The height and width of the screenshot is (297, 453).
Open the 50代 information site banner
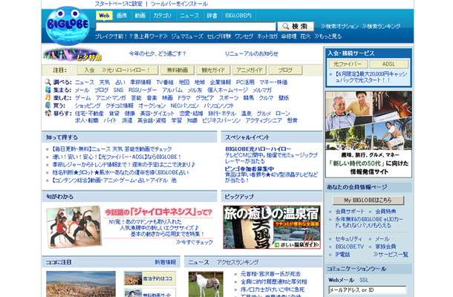click(x=368, y=134)
